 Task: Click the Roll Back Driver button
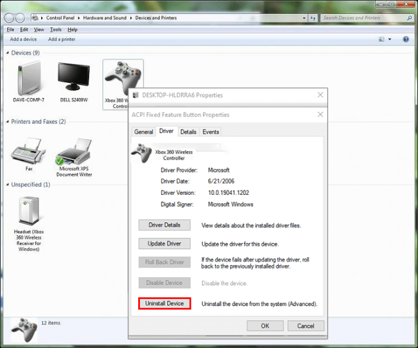click(x=165, y=262)
